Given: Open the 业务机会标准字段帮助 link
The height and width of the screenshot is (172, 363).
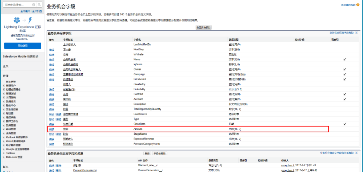Looking at the screenshot, I should tap(342, 33).
